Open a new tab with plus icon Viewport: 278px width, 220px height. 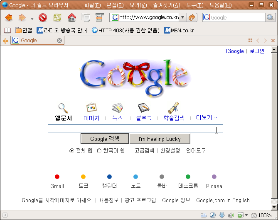[x=5, y=41]
